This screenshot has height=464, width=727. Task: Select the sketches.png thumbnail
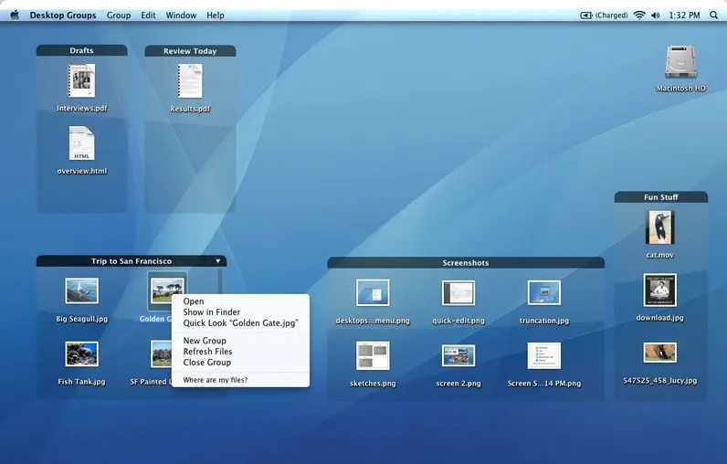[x=373, y=355]
